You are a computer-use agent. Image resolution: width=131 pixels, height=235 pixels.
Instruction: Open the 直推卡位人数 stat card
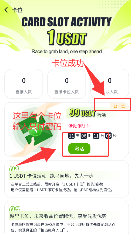[66, 84]
